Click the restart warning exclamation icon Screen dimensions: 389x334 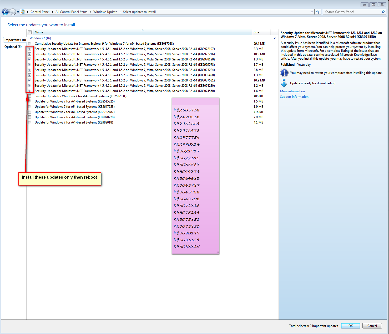(284, 73)
